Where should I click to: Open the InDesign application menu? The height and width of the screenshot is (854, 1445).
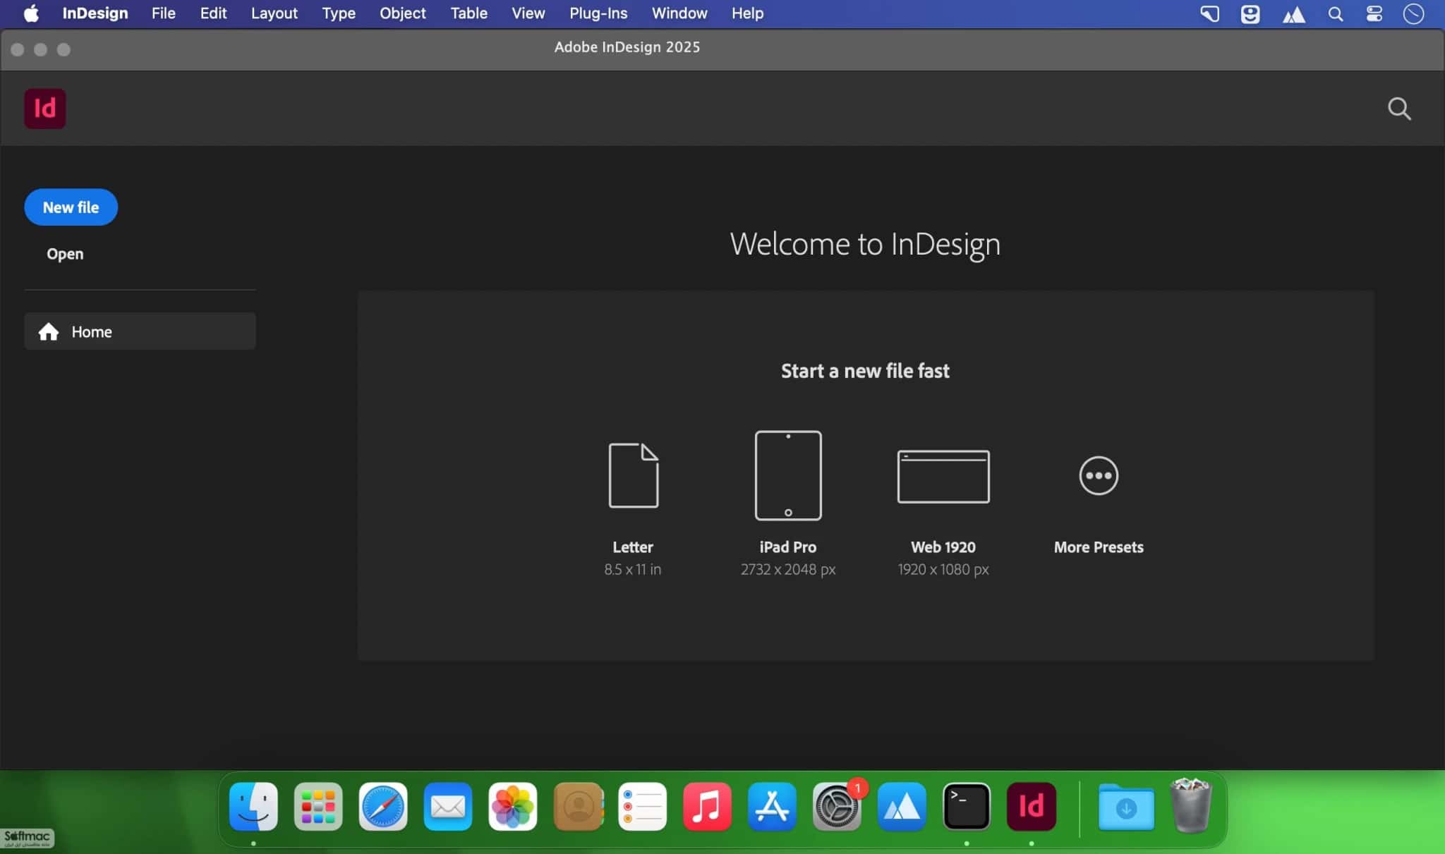(95, 13)
